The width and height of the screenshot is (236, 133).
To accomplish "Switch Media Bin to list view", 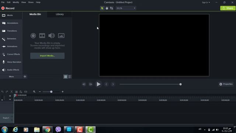I will point(70,76).
